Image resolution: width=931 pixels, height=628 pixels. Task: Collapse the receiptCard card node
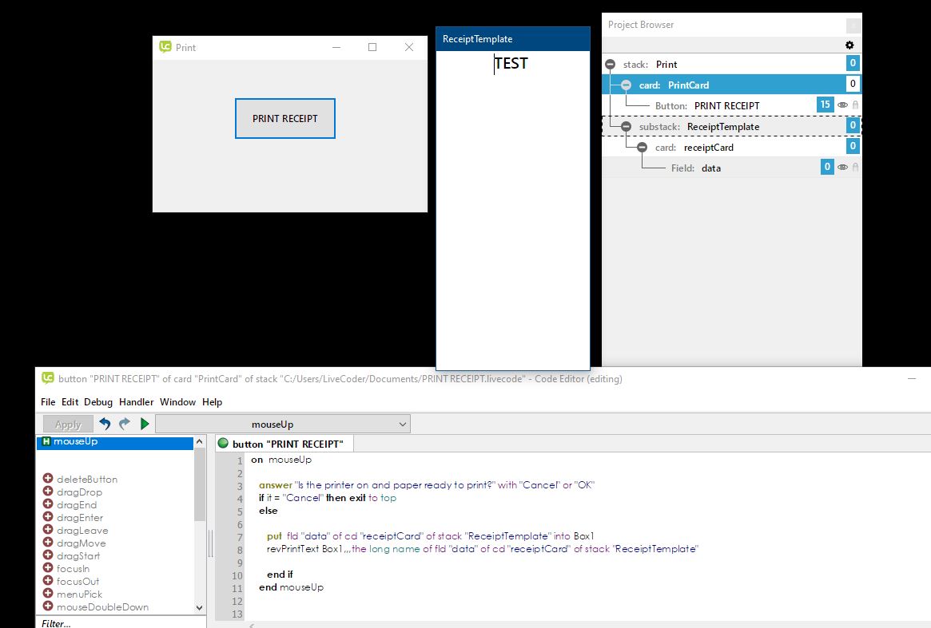(642, 147)
